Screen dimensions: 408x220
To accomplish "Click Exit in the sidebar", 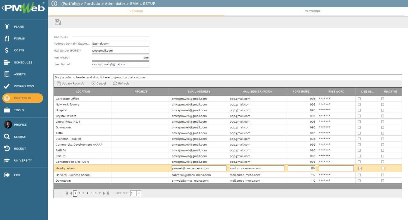I will click(x=17, y=175).
